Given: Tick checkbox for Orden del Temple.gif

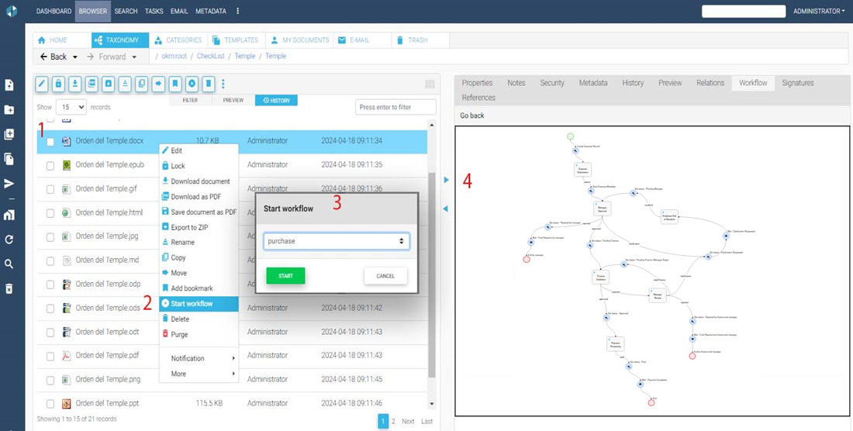Looking at the screenshot, I should click(50, 190).
